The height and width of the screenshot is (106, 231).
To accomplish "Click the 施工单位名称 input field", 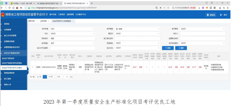I will (137, 38).
